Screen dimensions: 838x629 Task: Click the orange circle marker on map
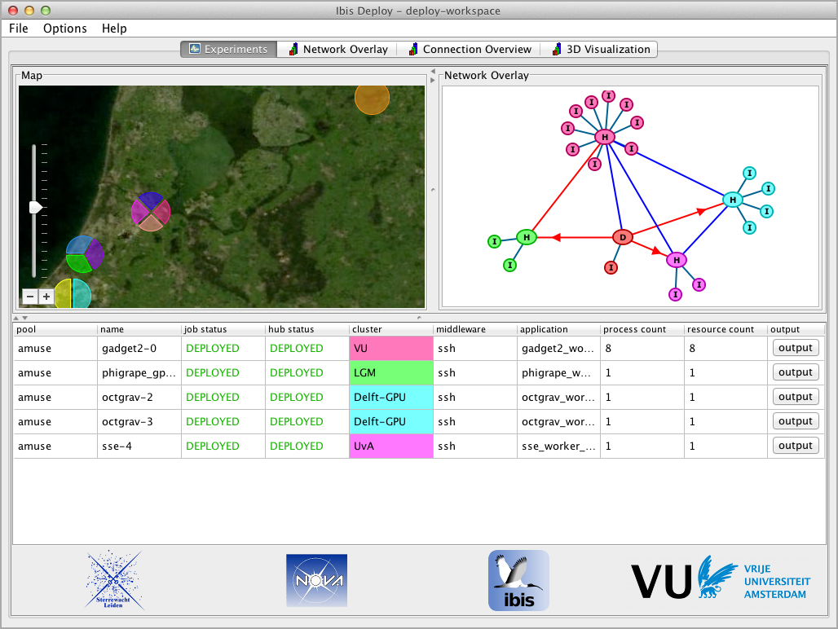[372, 98]
